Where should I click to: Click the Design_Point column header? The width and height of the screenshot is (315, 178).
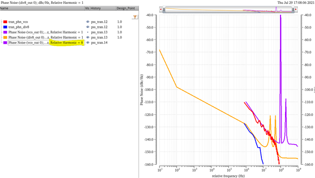127,8
